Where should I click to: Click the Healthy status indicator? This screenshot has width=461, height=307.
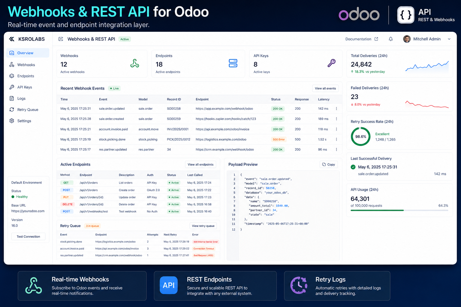20,197
